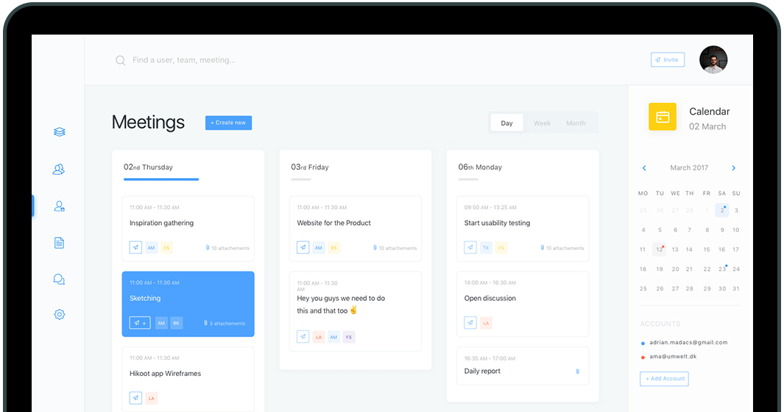Click the Add Account button
This screenshot has height=412, width=784.
(664, 378)
